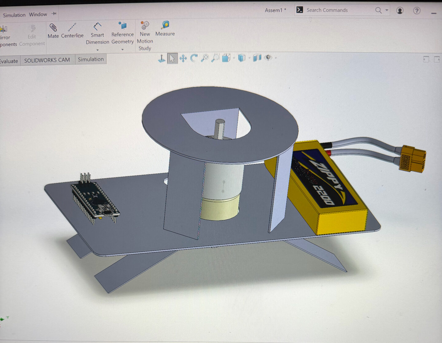Expand the Smart Dimension dropdown arrow
The width and height of the screenshot is (442, 343).
tap(98, 50)
